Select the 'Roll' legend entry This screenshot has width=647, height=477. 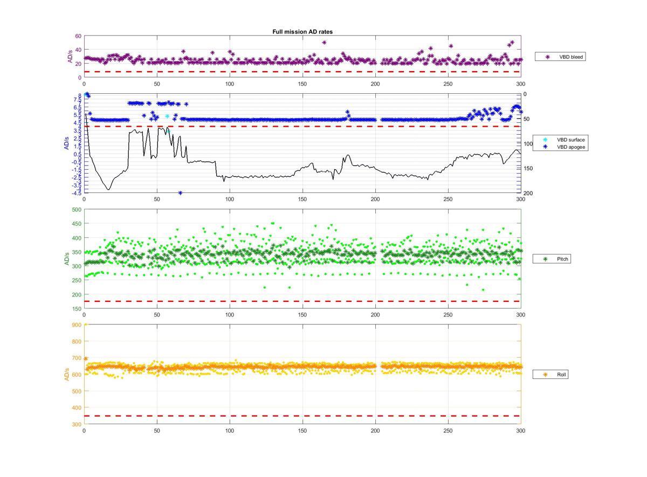(x=550, y=374)
